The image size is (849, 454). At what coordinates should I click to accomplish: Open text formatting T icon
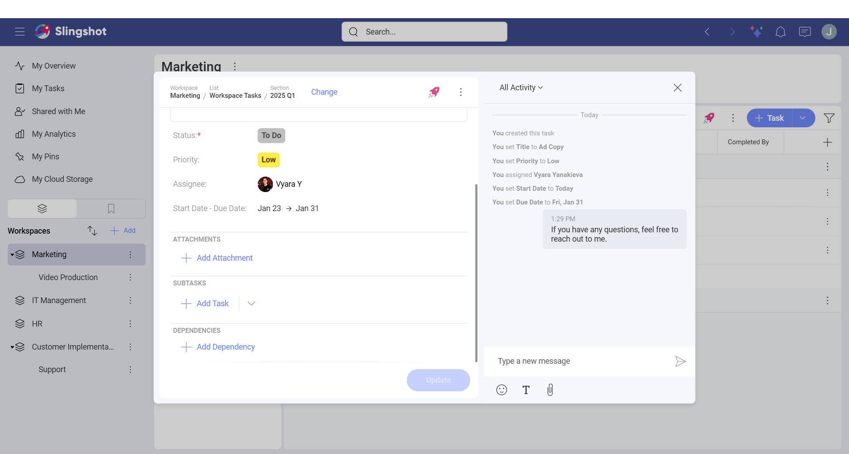526,390
